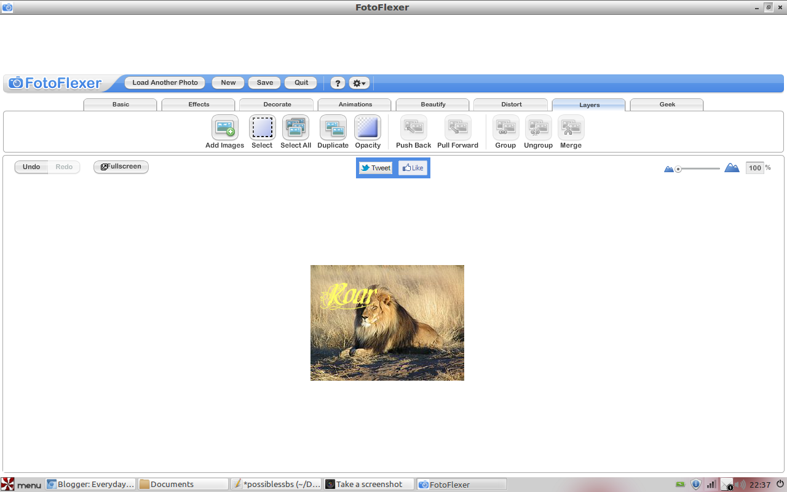Open the taskbar menu button
This screenshot has height=492, width=787.
click(x=22, y=485)
